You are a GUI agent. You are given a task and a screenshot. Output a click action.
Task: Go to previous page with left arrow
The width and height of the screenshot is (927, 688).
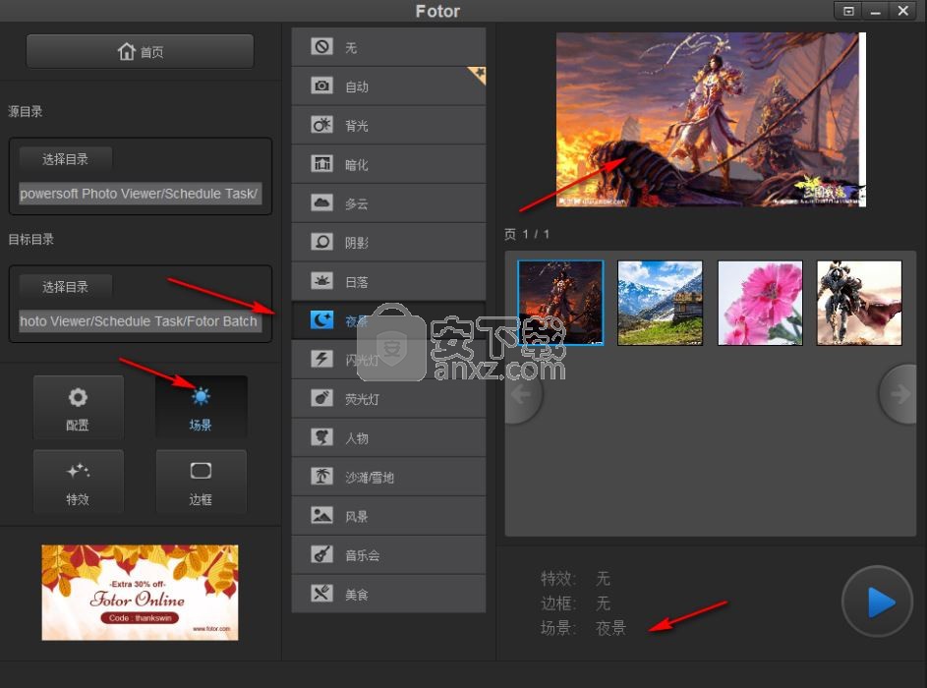click(523, 394)
